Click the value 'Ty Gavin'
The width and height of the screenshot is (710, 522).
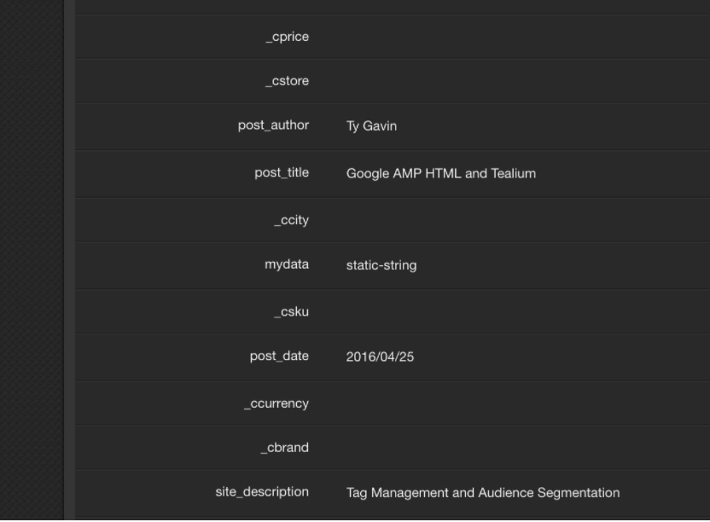click(x=369, y=126)
